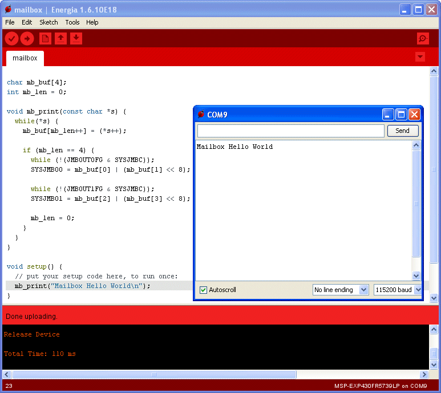Click the horizontal scrollbar left arrow
The height and width of the screenshot is (393, 441).
pyautogui.click(x=7, y=374)
